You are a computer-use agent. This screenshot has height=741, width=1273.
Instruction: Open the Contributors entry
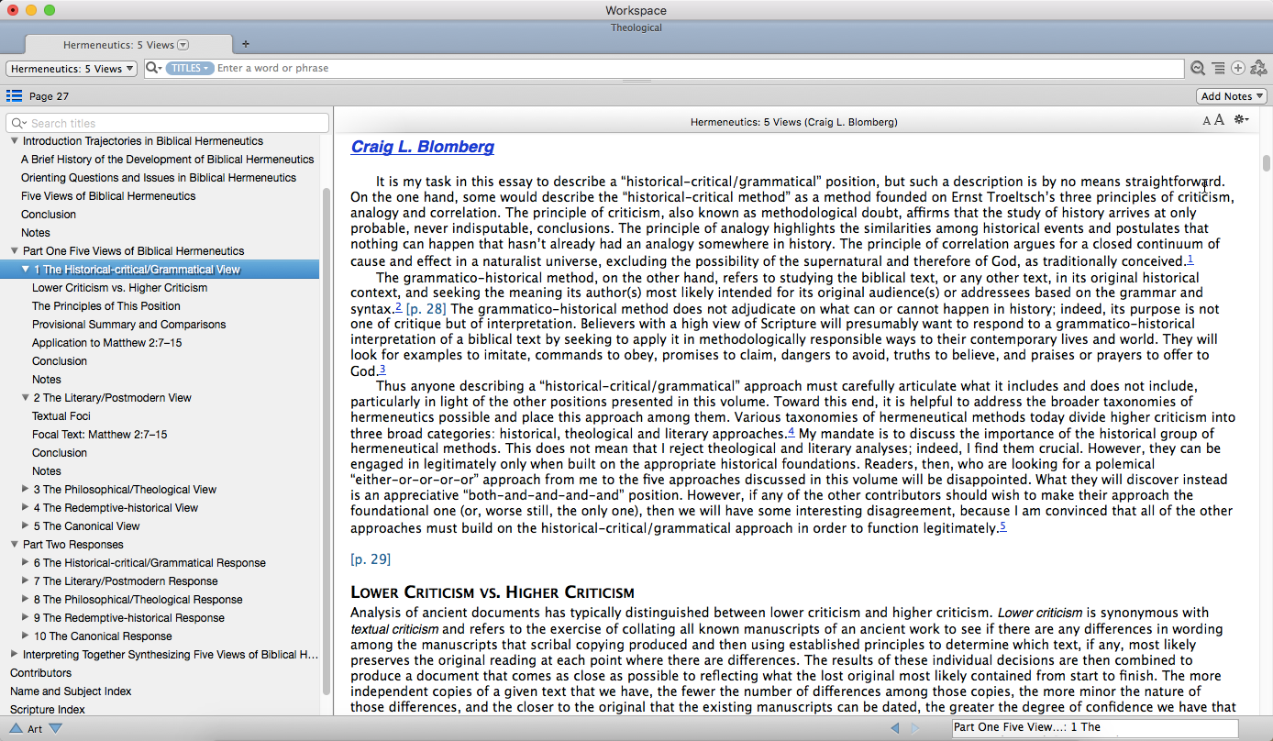click(40, 673)
